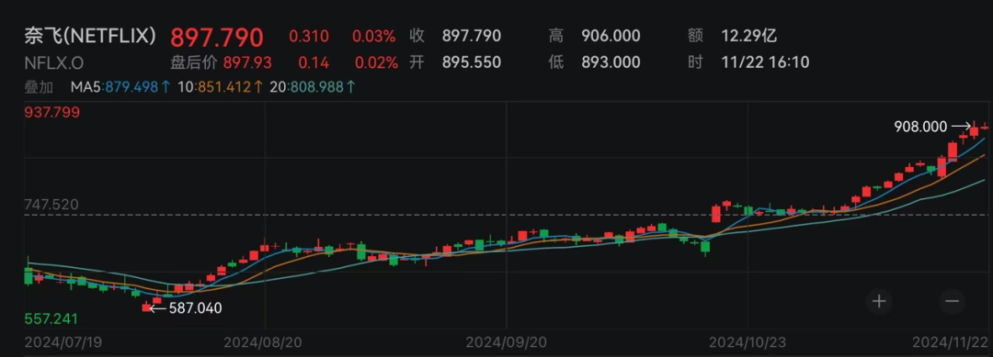Click the low price 893.000

611,62
